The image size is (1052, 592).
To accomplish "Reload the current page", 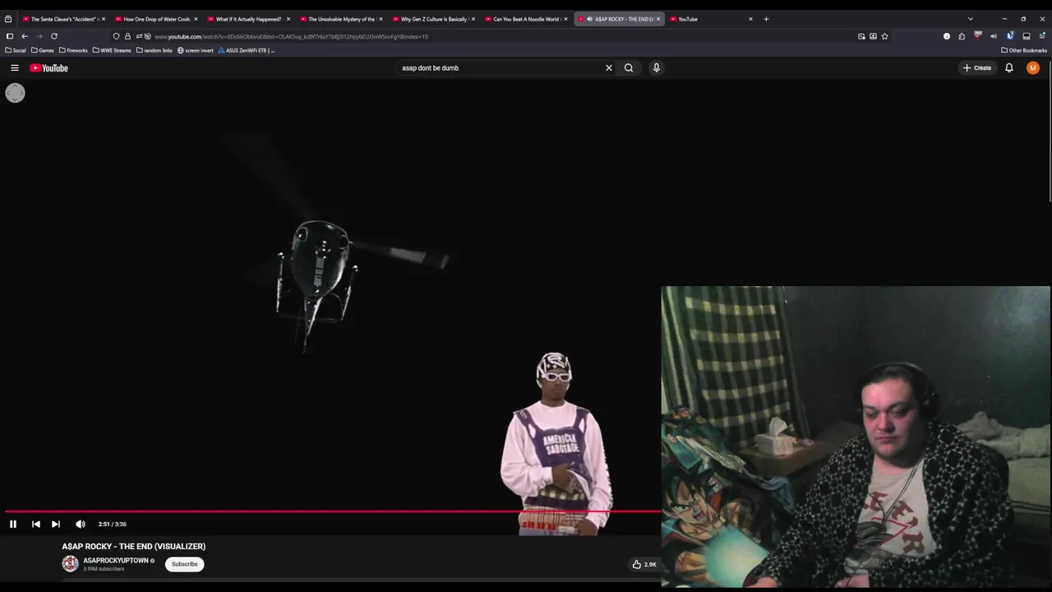I will click(54, 36).
